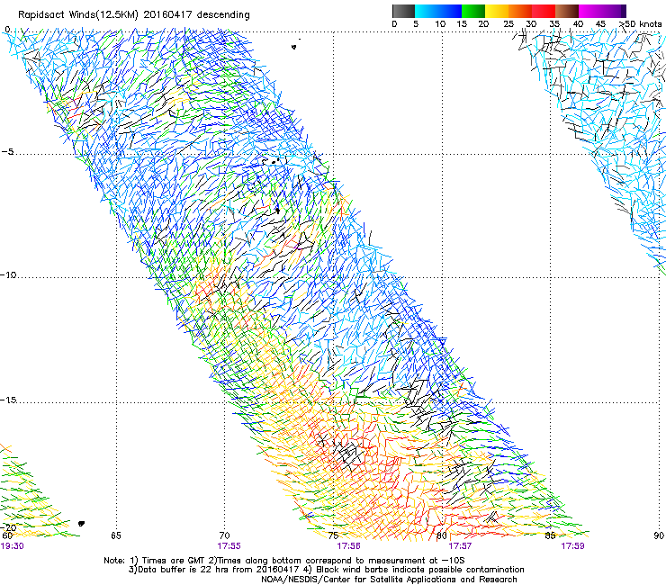Click the island mark near the top, left of 75°
Screen dimensions: 666x585
pos(294,47)
